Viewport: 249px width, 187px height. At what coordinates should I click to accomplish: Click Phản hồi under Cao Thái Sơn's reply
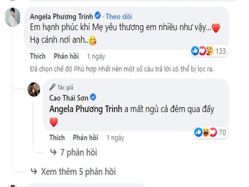[86, 137]
